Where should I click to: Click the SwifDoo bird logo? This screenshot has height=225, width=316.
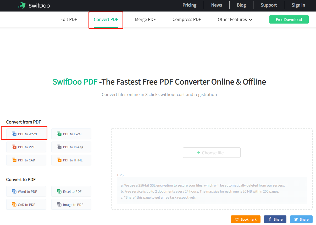(x=22, y=5)
